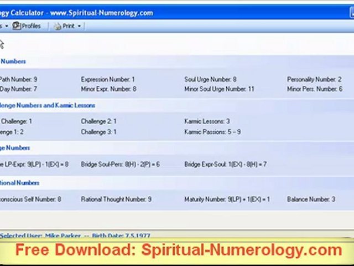354x266 pixels.
Task: Select the Challenge 2: 1 value
Action: (x=98, y=121)
